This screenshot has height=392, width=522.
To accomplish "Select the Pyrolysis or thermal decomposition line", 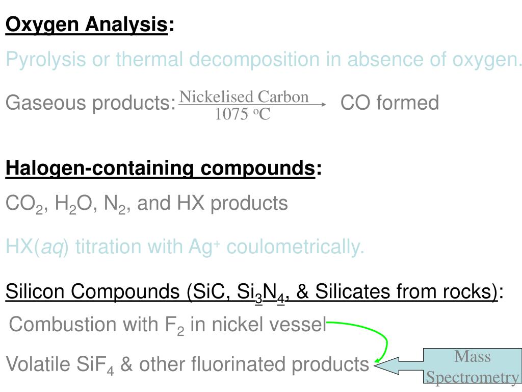I will [x=263, y=60].
